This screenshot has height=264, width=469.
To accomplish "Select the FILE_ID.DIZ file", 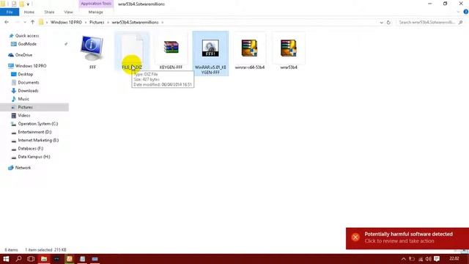I will click(132, 51).
